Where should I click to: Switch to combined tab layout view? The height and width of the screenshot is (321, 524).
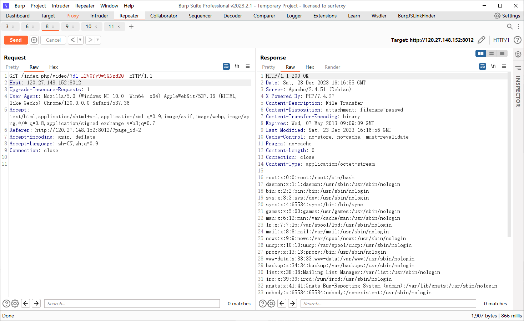tap(502, 53)
